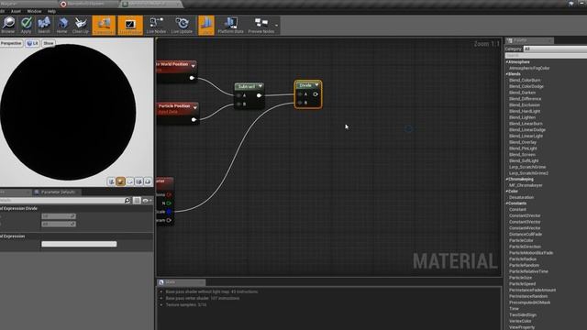Click the green output pin on the parameter node
This screenshot has height=330, width=587.
click(169, 203)
